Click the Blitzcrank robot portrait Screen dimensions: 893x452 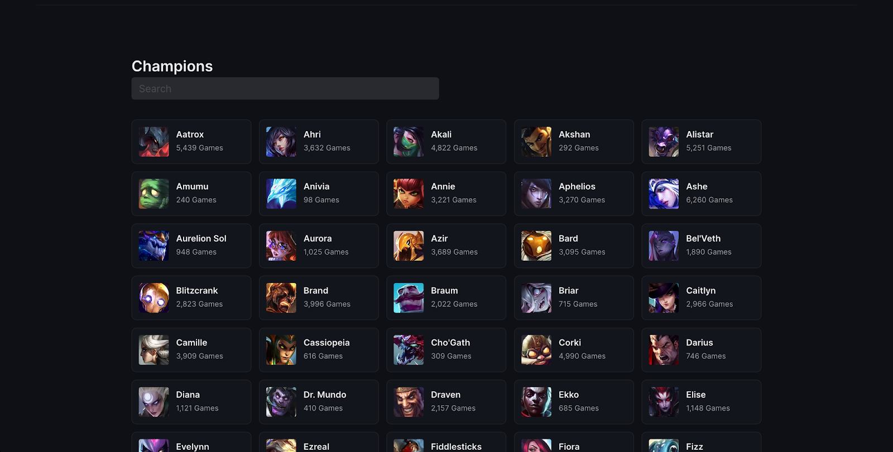pos(153,298)
